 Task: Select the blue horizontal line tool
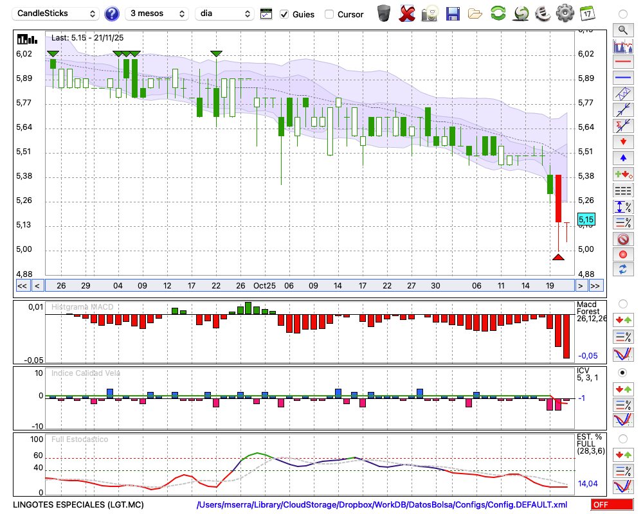(x=623, y=77)
